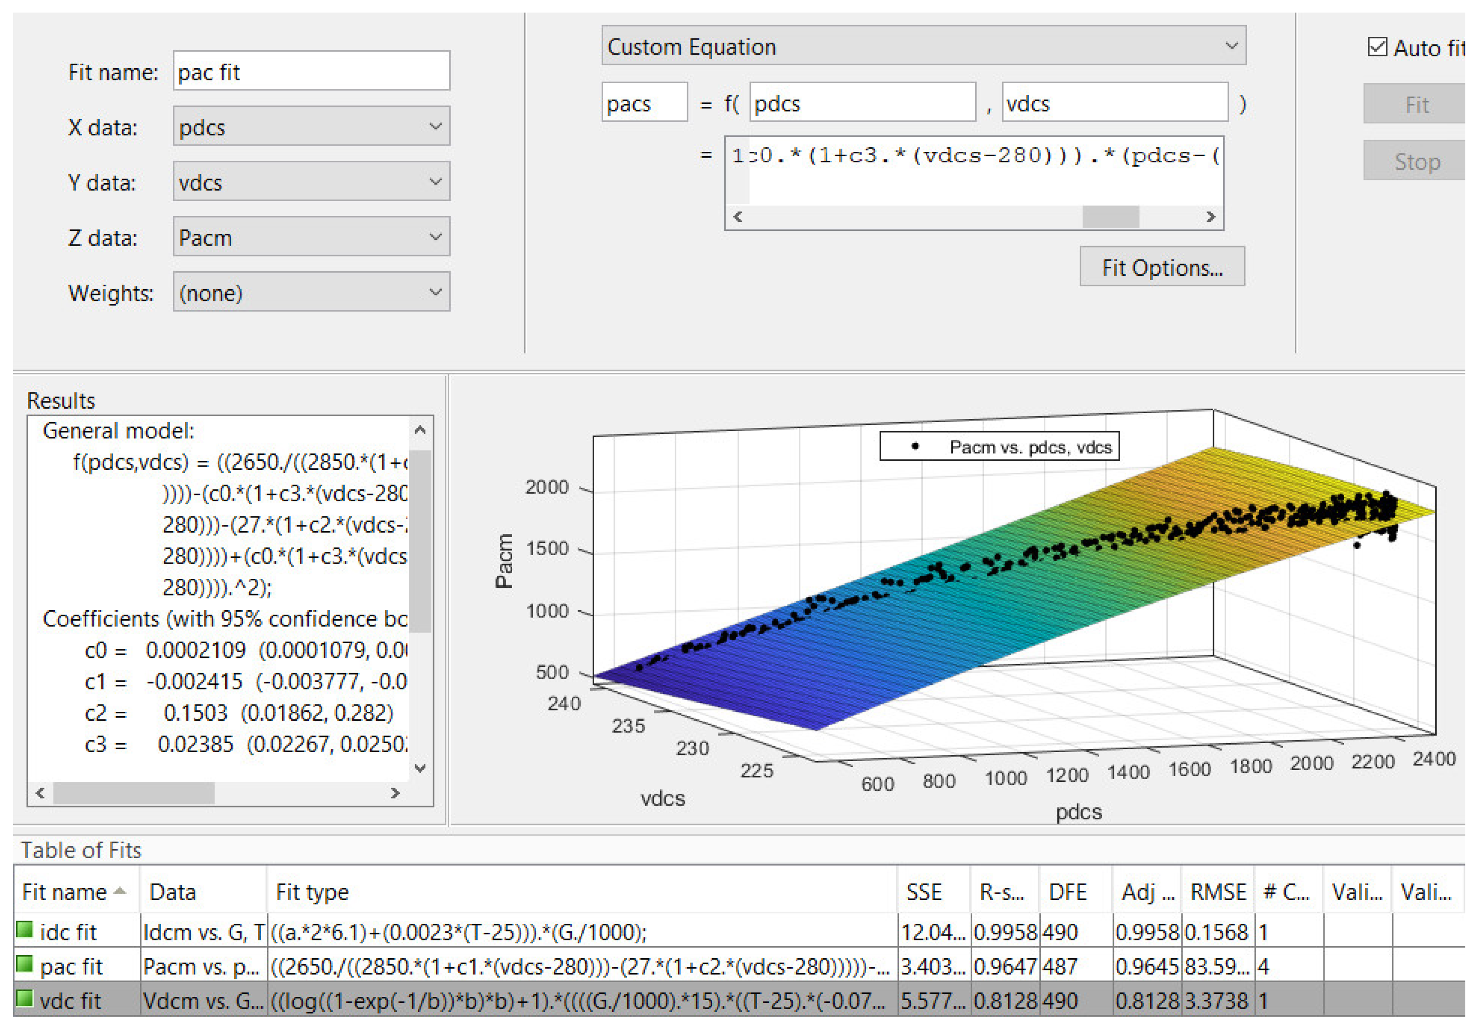The width and height of the screenshot is (1477, 1027).
Task: Click green status icon of idc fit row
Action: click(x=24, y=930)
